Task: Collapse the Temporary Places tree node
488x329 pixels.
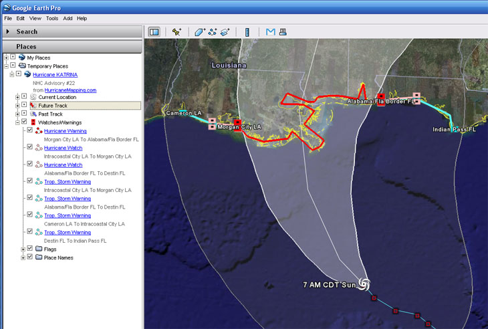Action: (x=6, y=66)
